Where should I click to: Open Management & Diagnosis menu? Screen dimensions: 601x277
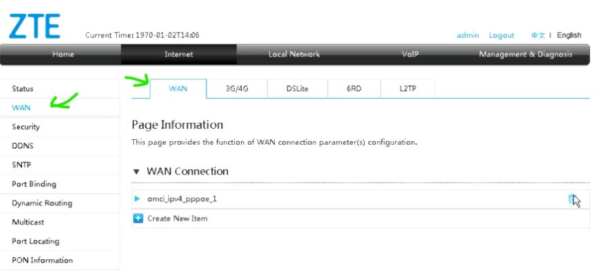526,54
